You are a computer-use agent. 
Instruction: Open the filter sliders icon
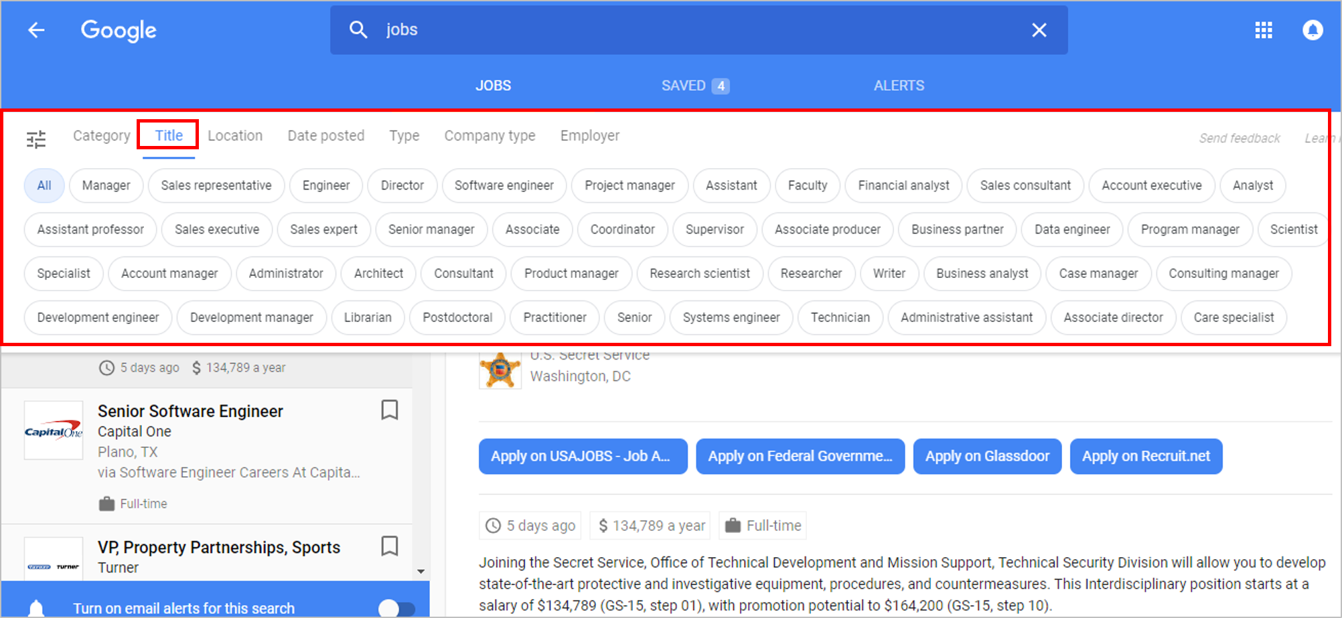[36, 139]
